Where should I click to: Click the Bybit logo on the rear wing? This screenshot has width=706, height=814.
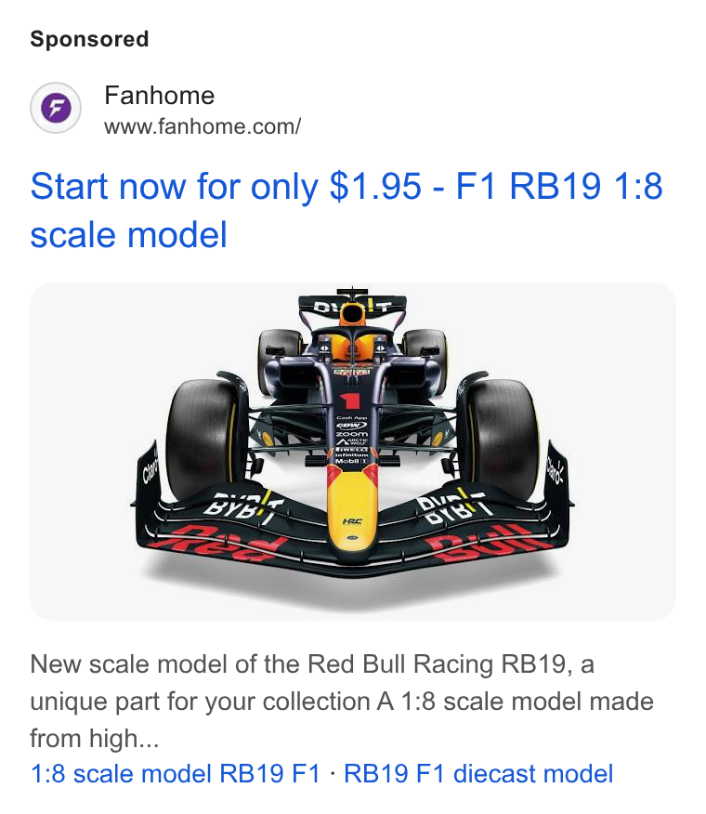pos(353,307)
